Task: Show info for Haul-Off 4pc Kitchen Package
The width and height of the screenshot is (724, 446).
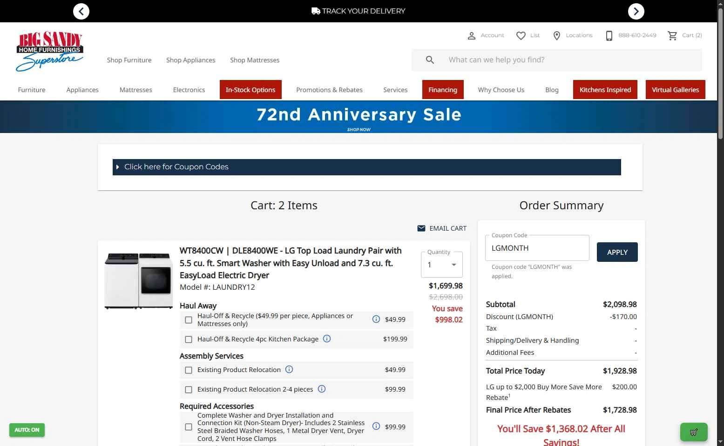Action: coord(327,339)
